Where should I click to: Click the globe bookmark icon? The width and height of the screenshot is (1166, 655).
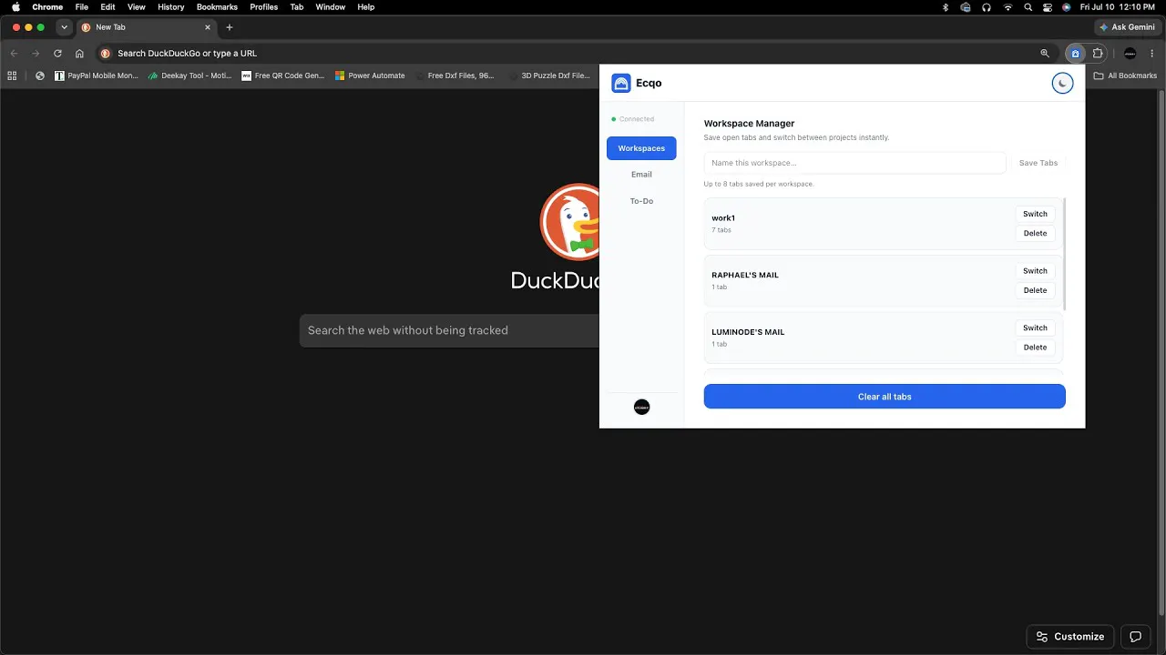pos(40,76)
